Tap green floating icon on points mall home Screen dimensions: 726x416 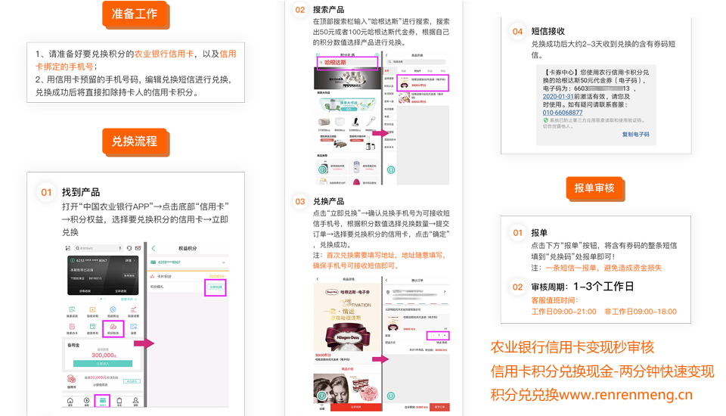click(x=322, y=169)
